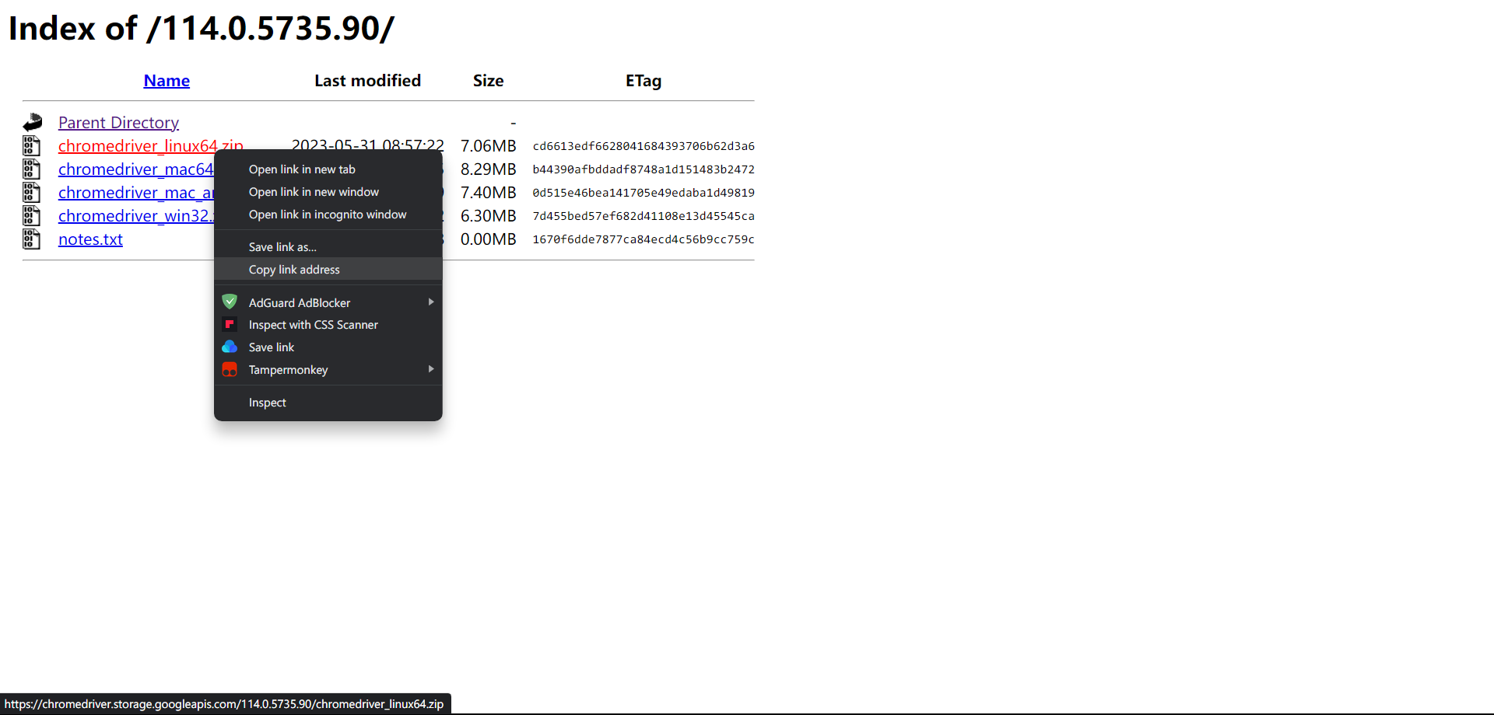The image size is (1494, 715).
Task: Click the Save link cloud icon
Action: [230, 347]
